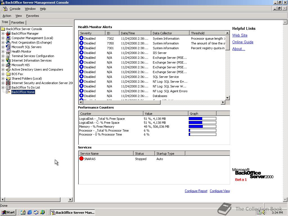
Task: Open the Help menu
Action: [x=43, y=9]
